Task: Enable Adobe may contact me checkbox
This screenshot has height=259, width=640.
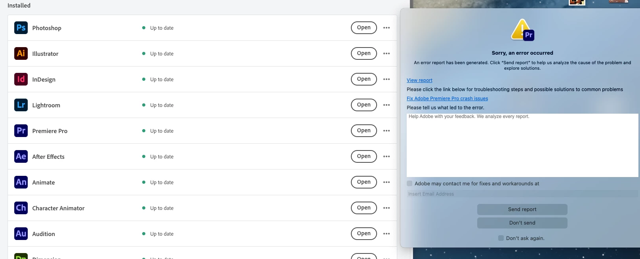Action: (x=410, y=183)
